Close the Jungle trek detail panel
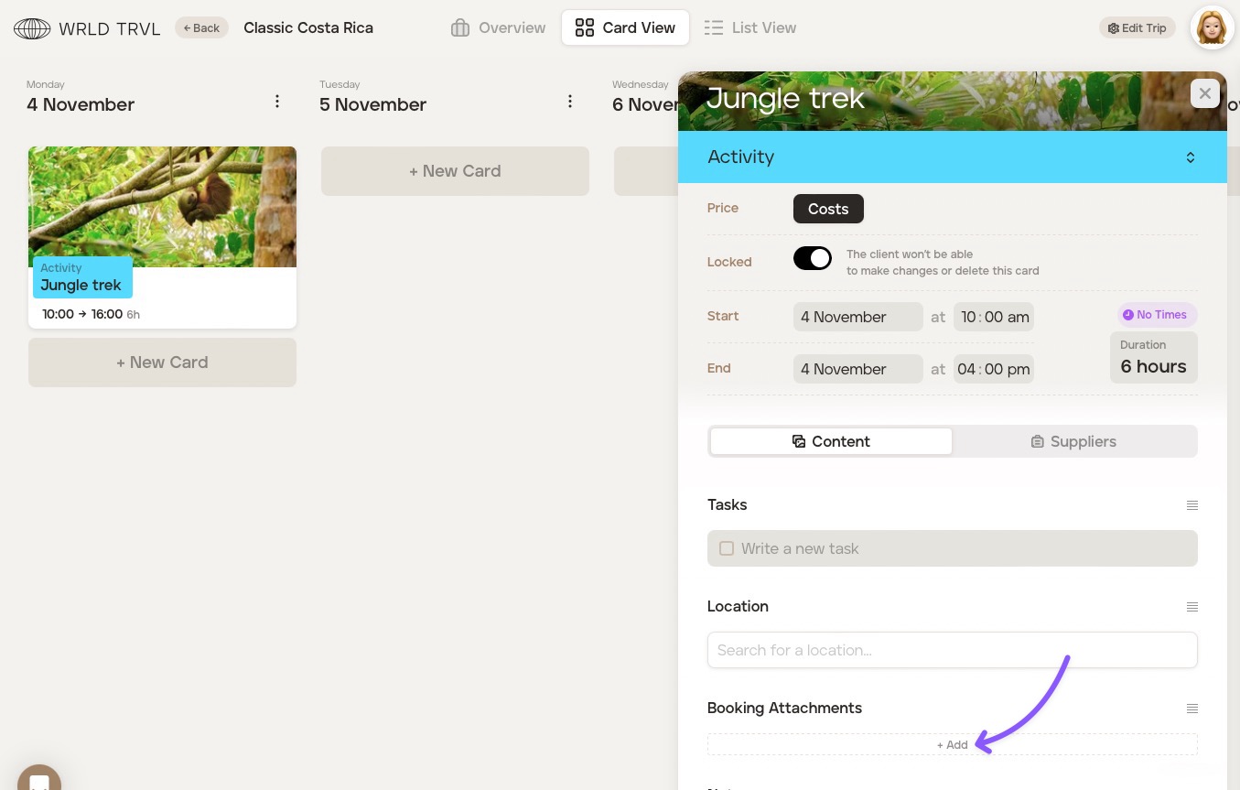The width and height of the screenshot is (1240, 790). click(x=1204, y=93)
